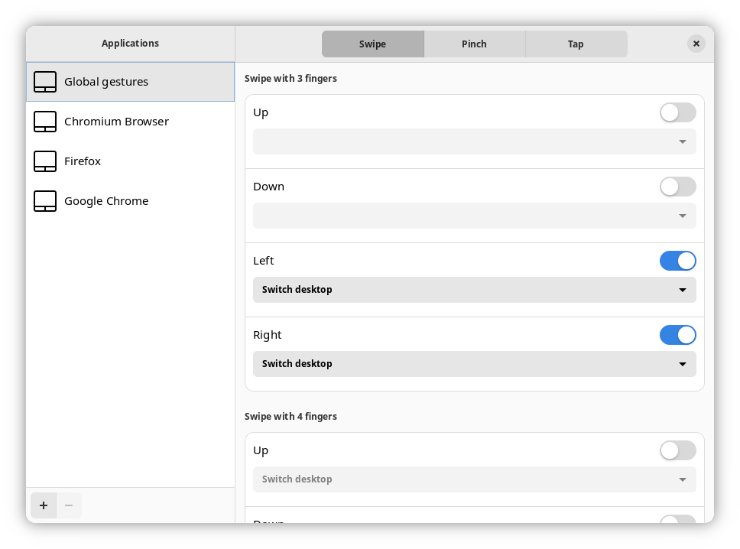Click the Google Chrome sidebar icon

pyautogui.click(x=45, y=201)
